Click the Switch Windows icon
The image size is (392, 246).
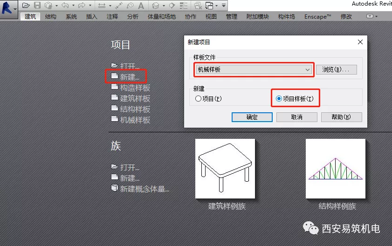tap(209, 5)
